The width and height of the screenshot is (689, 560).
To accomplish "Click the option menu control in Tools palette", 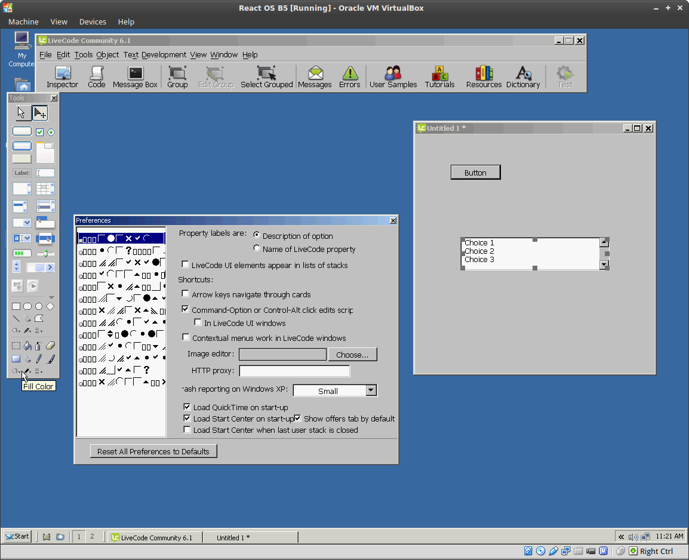I will (21, 223).
